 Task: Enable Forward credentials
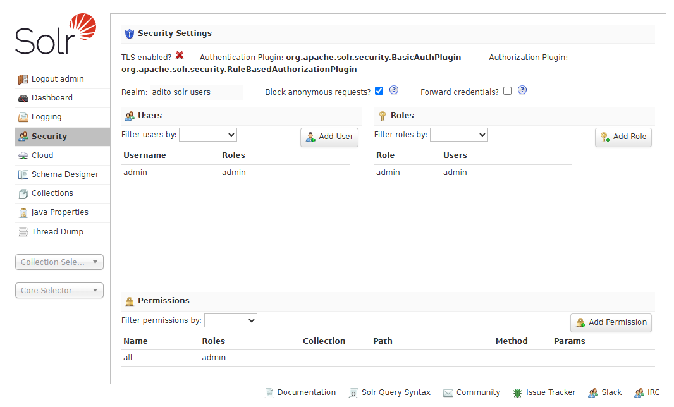coord(506,90)
